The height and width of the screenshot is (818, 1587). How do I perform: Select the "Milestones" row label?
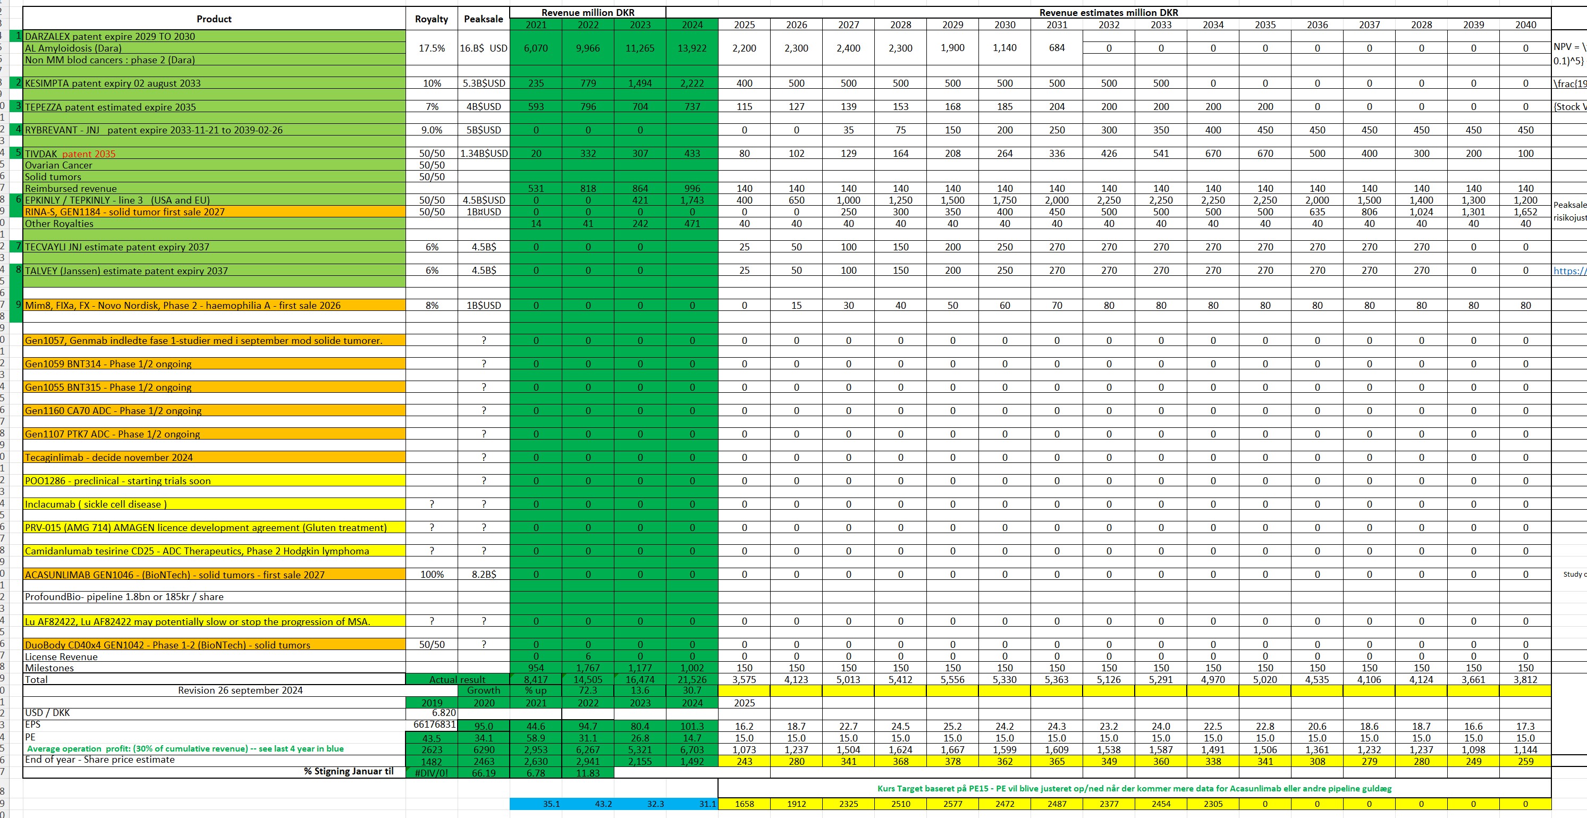click(214, 668)
